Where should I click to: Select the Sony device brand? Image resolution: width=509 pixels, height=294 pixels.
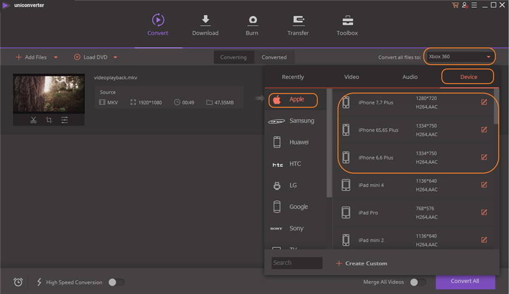coord(295,229)
